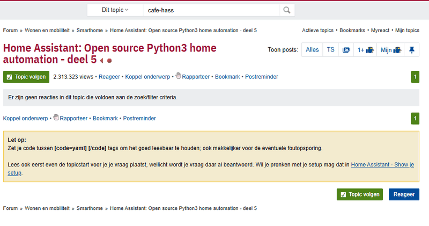The image size is (429, 226).
Task: Click the previous topic arrow beside title
Action: 101,61
